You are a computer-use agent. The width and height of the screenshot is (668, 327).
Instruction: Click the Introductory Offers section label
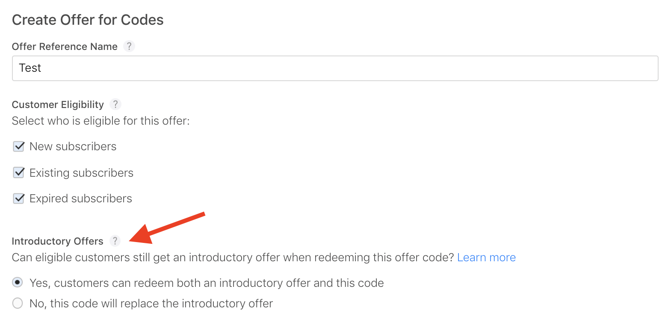point(57,241)
